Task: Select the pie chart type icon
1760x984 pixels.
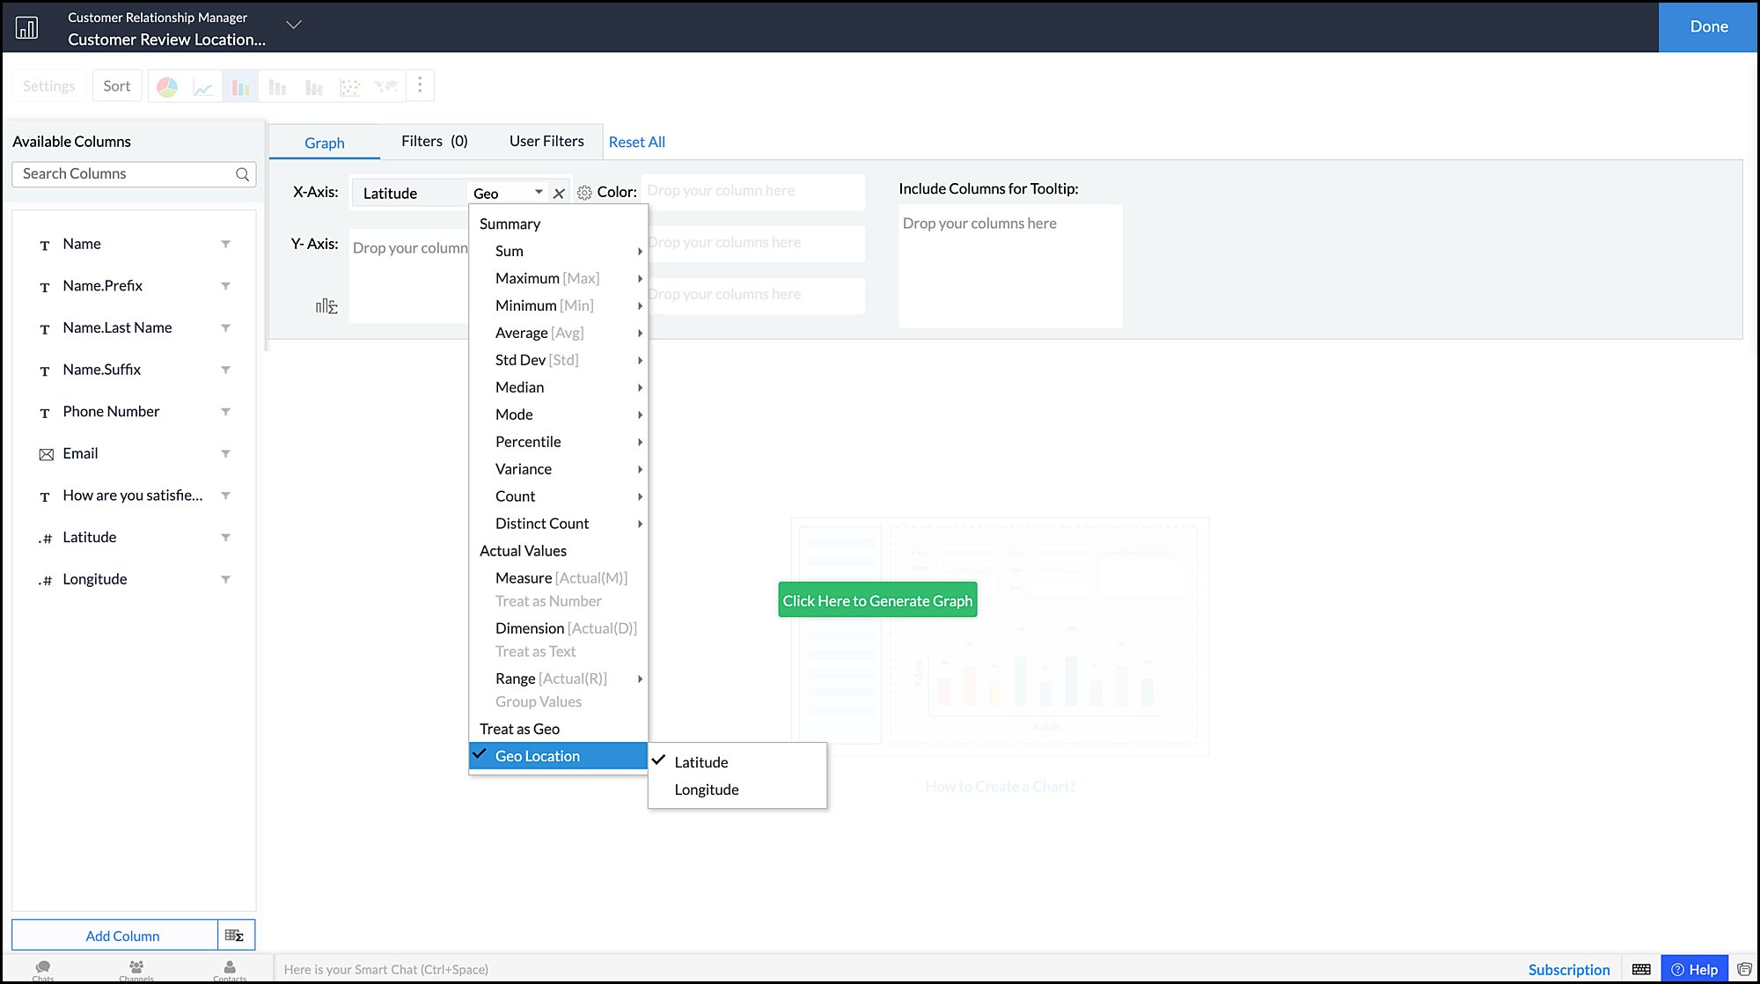Action: tap(167, 86)
